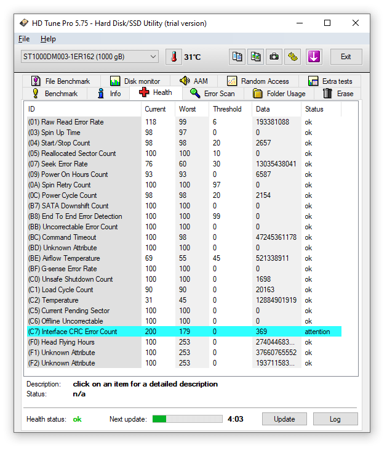Switch to the Extra tests tab
387x450 pixels.
(330, 81)
